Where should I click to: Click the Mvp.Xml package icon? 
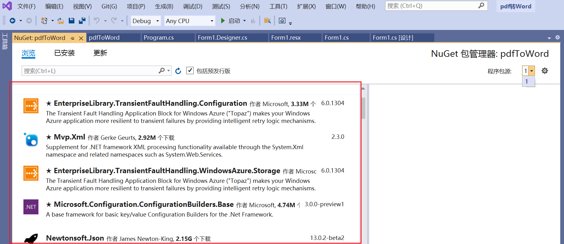coord(31,139)
